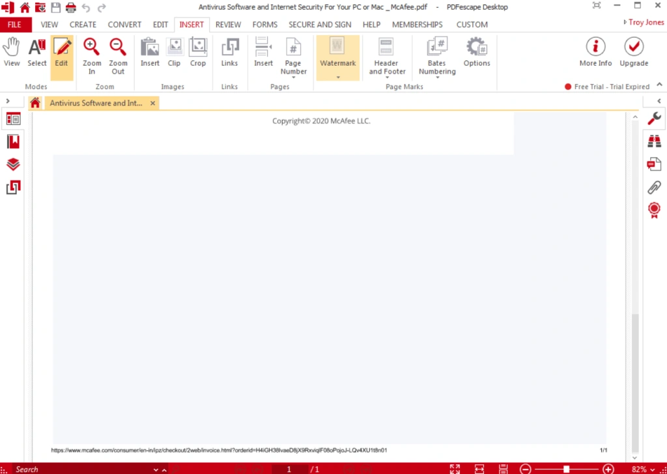Open the layers panel

13,165
